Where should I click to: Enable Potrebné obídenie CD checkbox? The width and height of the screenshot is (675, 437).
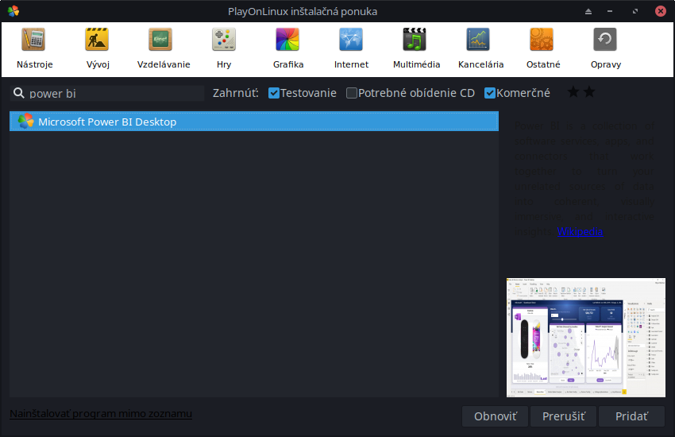click(x=352, y=93)
